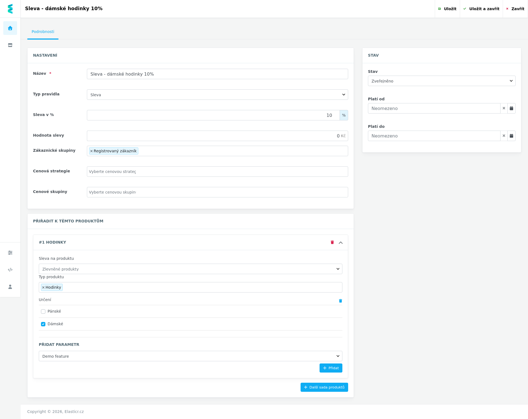Remove the Určení parameter with blue trash
Image resolution: width=528 pixels, height=419 pixels.
pyautogui.click(x=340, y=301)
